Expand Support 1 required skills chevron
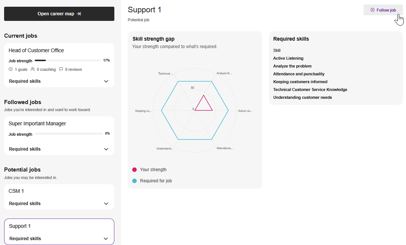Screen dimensions: 406x245 click(106, 239)
